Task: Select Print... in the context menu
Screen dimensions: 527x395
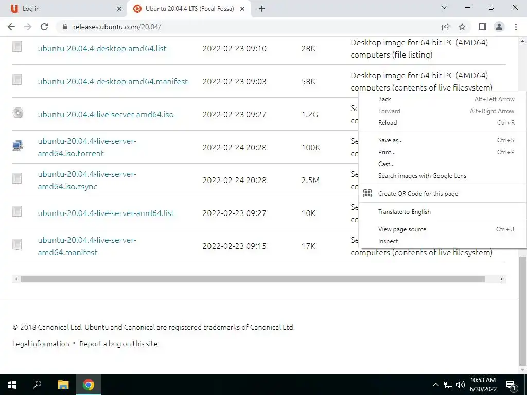Action: click(x=442, y=152)
